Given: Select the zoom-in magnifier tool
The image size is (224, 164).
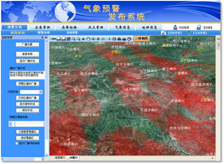Looking at the screenshot, I should tap(73, 39).
